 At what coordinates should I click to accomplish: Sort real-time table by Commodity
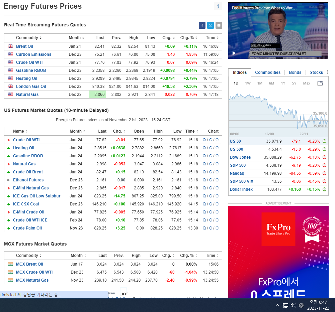29,38
